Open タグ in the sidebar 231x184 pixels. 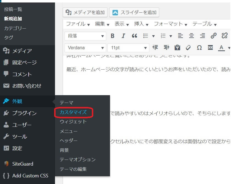(x=9, y=37)
